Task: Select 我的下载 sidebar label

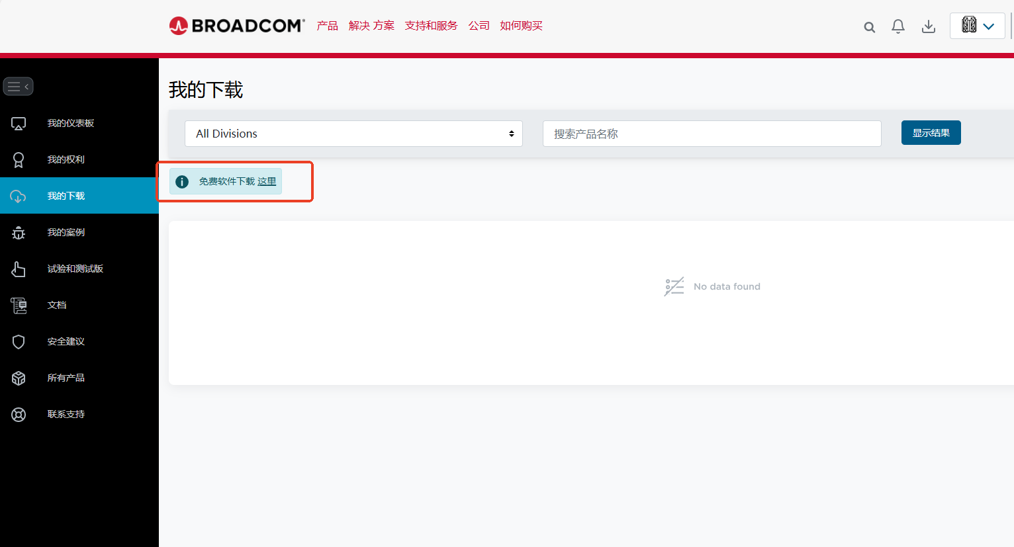Action: [x=66, y=196]
